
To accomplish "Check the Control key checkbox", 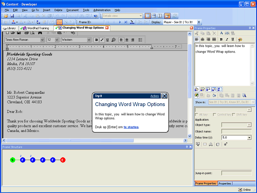I will tap(214, 115).
